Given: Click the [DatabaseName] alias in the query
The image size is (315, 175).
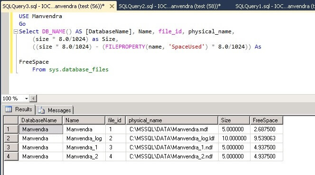Looking at the screenshot, I should 109,31.
